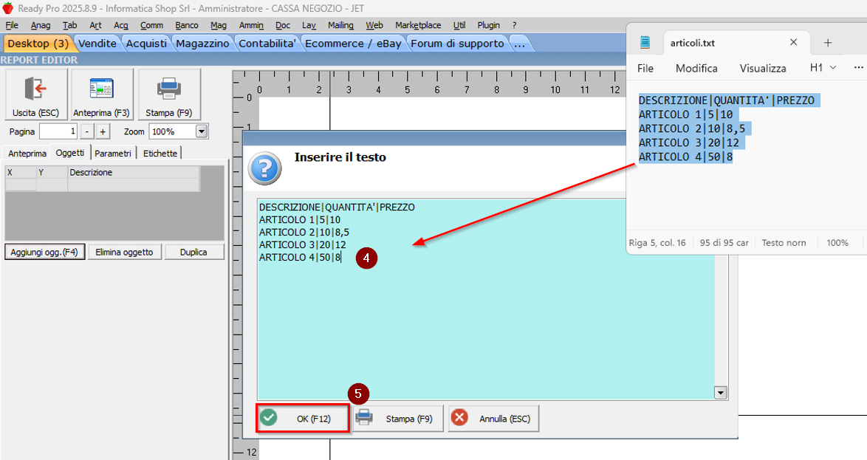Click the Elimina oggetto button

tap(125, 252)
